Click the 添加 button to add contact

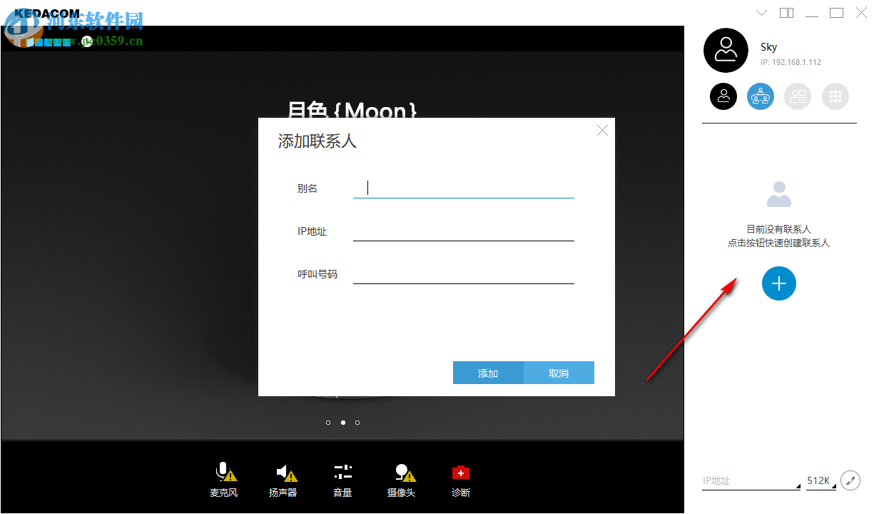488,372
